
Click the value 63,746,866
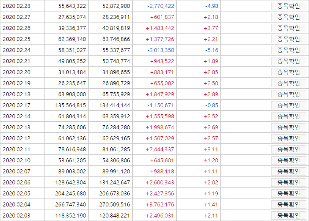point(116,39)
